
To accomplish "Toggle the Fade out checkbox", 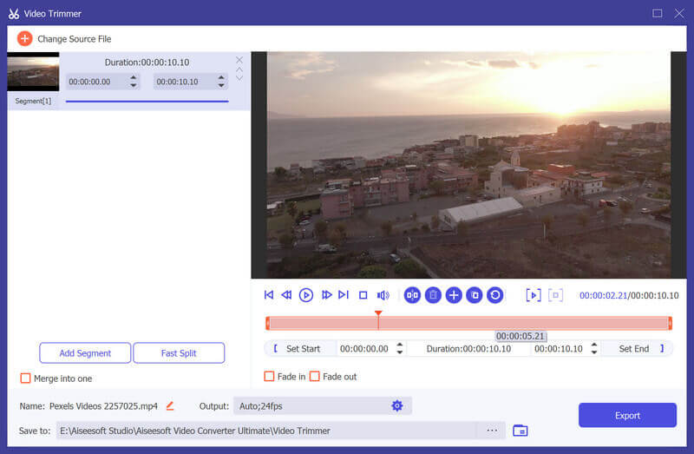I will 315,377.
